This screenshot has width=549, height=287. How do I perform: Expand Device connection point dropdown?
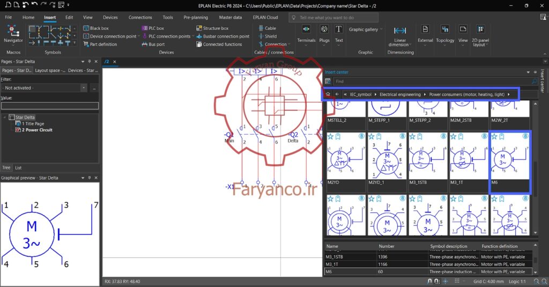pos(139,36)
